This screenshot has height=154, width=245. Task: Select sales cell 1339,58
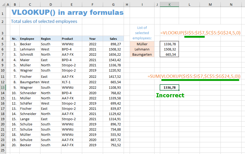(x=113, y=98)
